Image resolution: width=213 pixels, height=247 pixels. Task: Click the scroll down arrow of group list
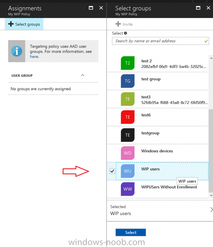(x=211, y=196)
